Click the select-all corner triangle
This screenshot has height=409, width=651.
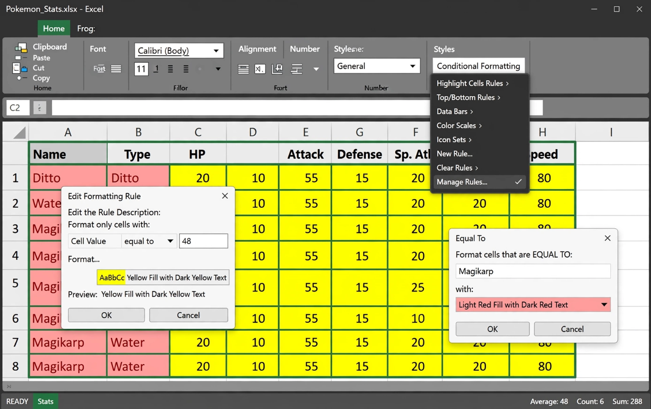pyautogui.click(x=19, y=133)
